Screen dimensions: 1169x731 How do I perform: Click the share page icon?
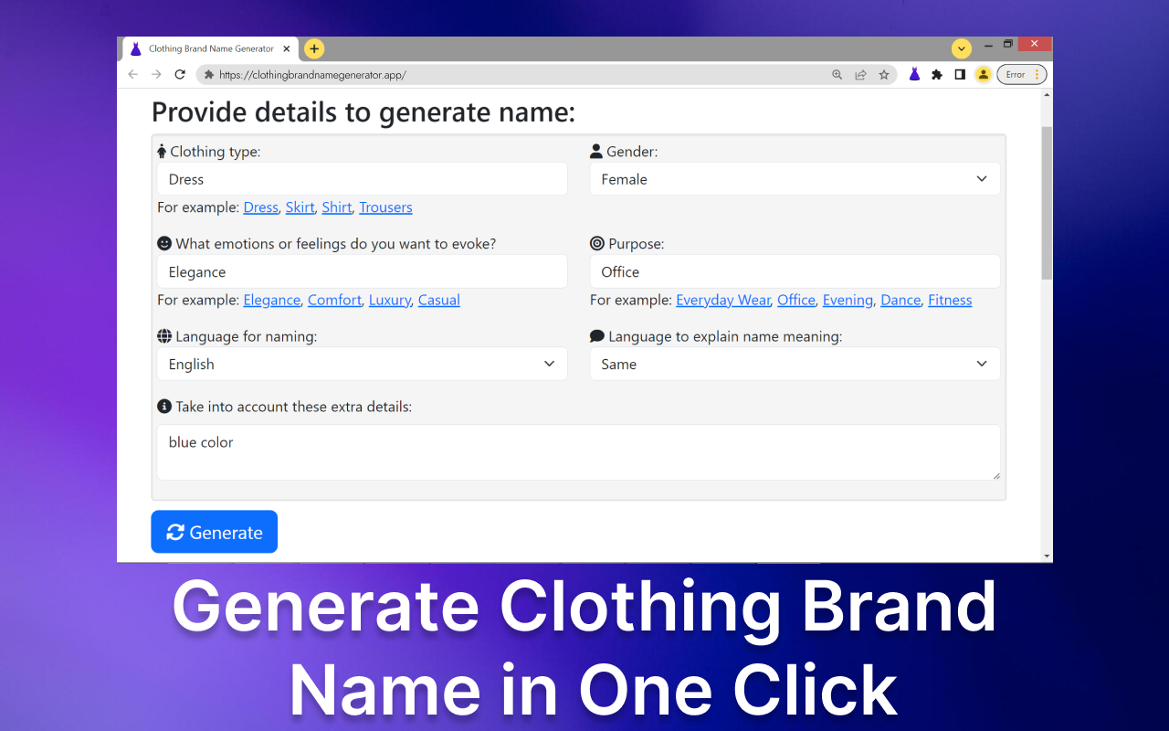pos(860,75)
